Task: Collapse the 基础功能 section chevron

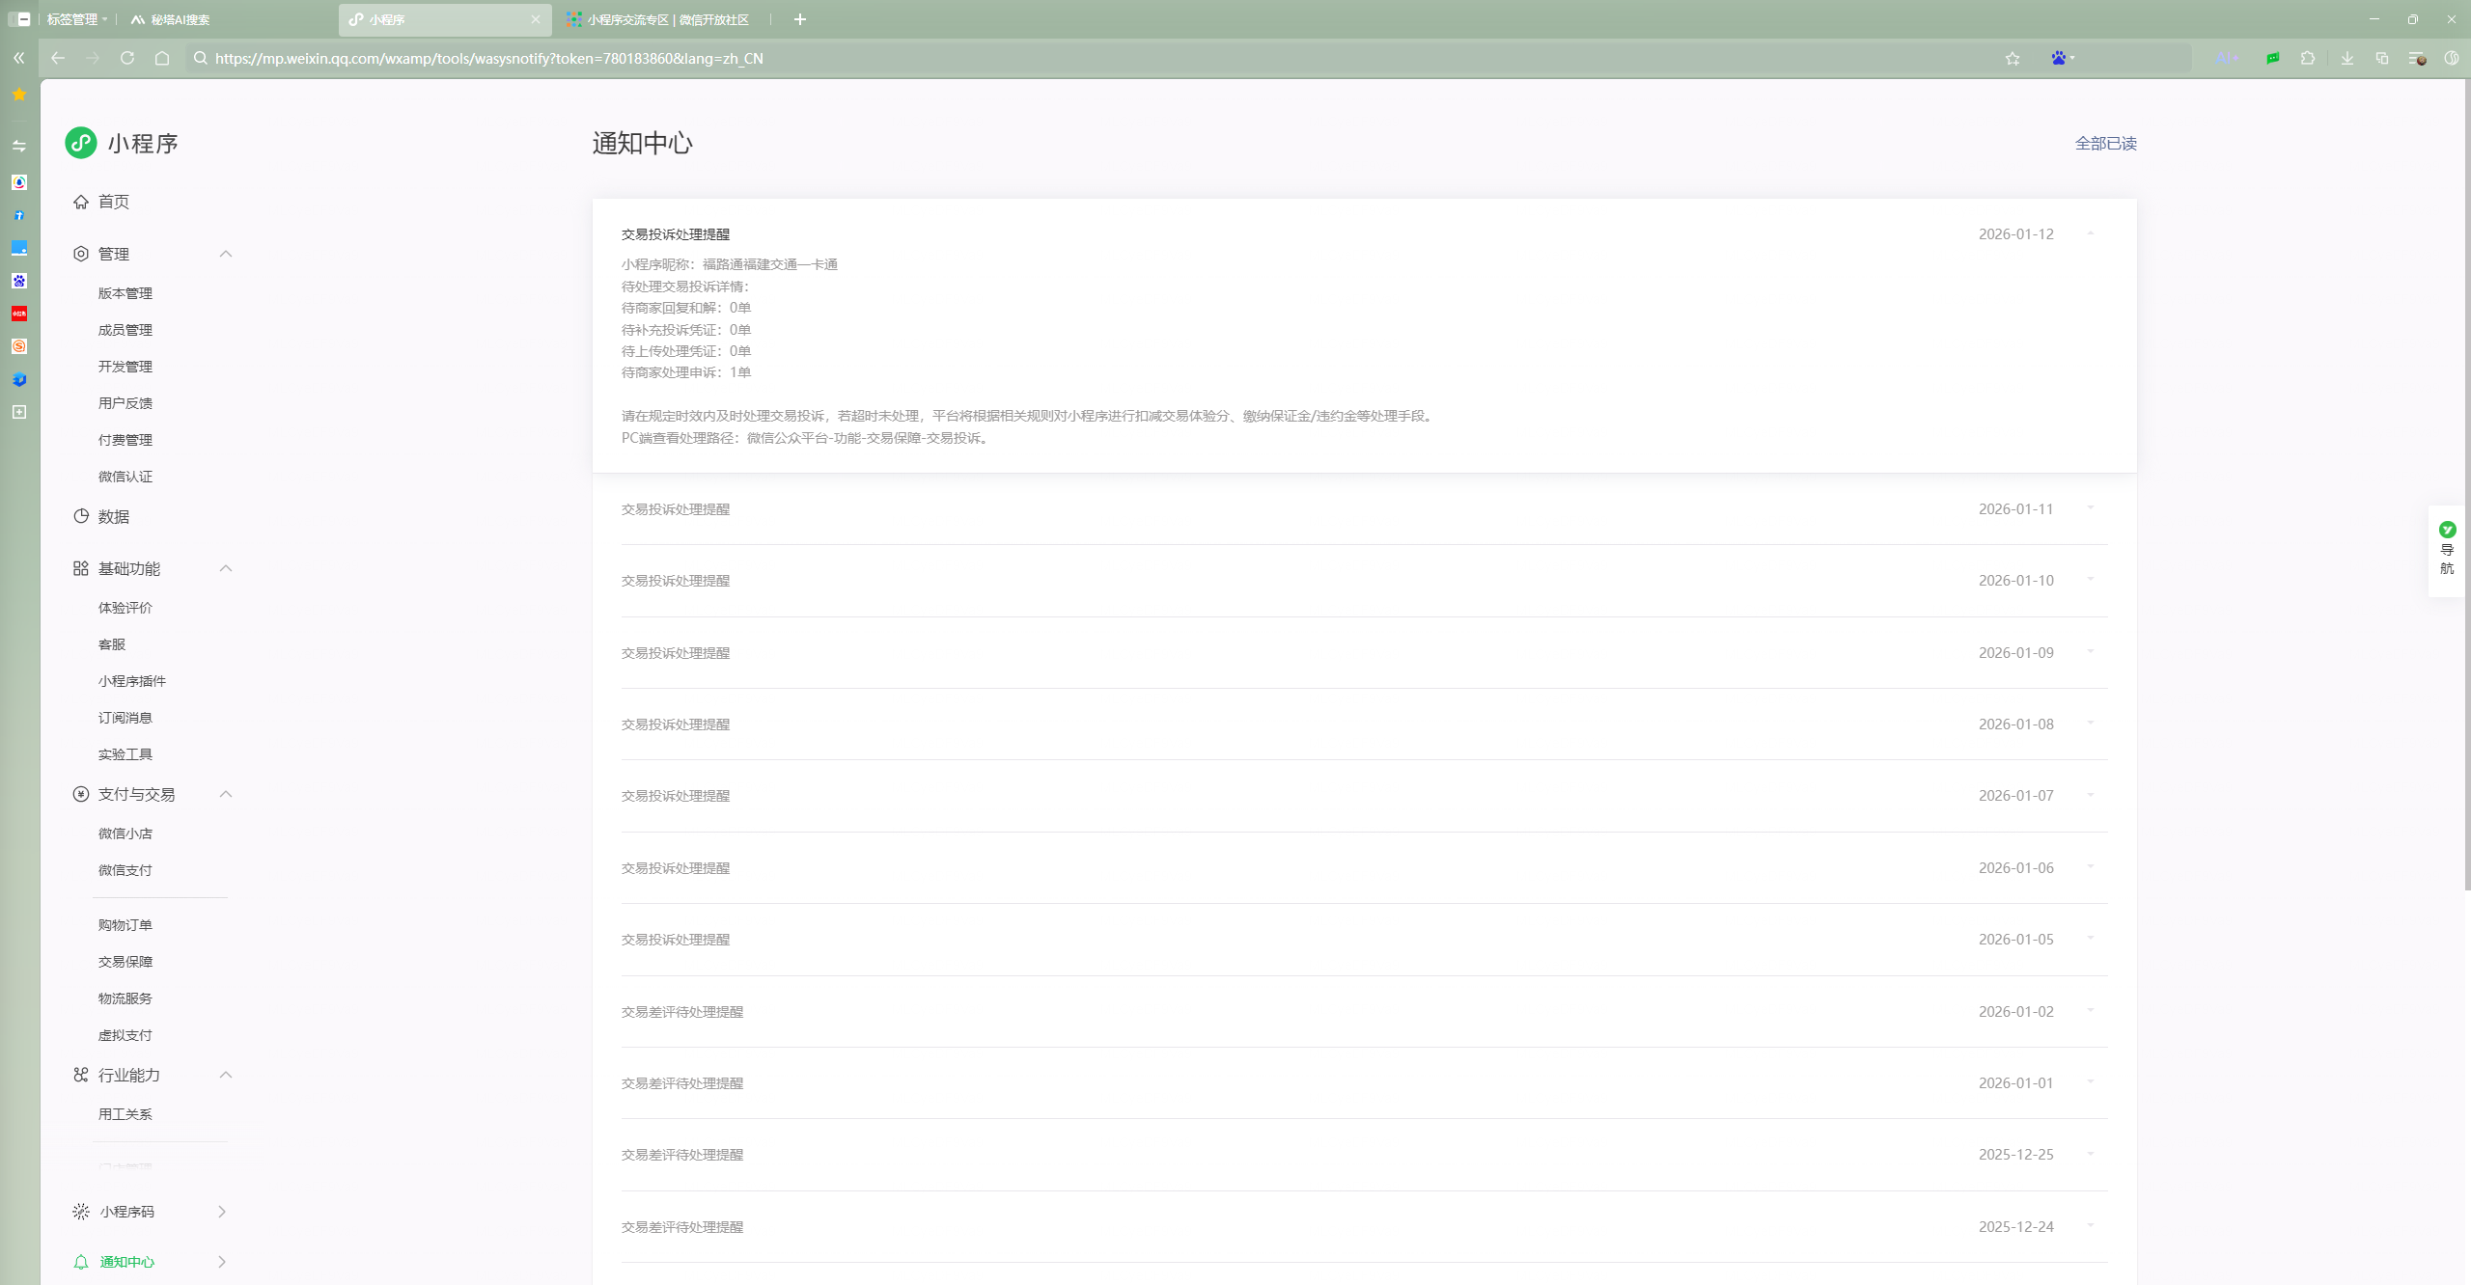Action: pyautogui.click(x=226, y=568)
